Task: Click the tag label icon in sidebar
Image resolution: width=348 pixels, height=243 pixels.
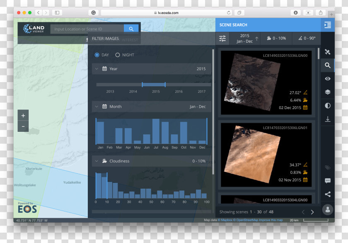Action: click(x=328, y=168)
